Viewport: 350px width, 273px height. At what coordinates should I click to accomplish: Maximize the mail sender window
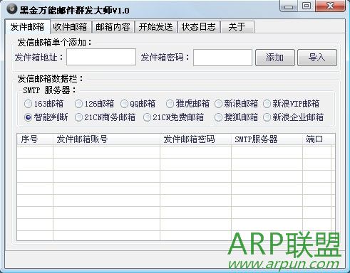pyautogui.click(x=307, y=6)
